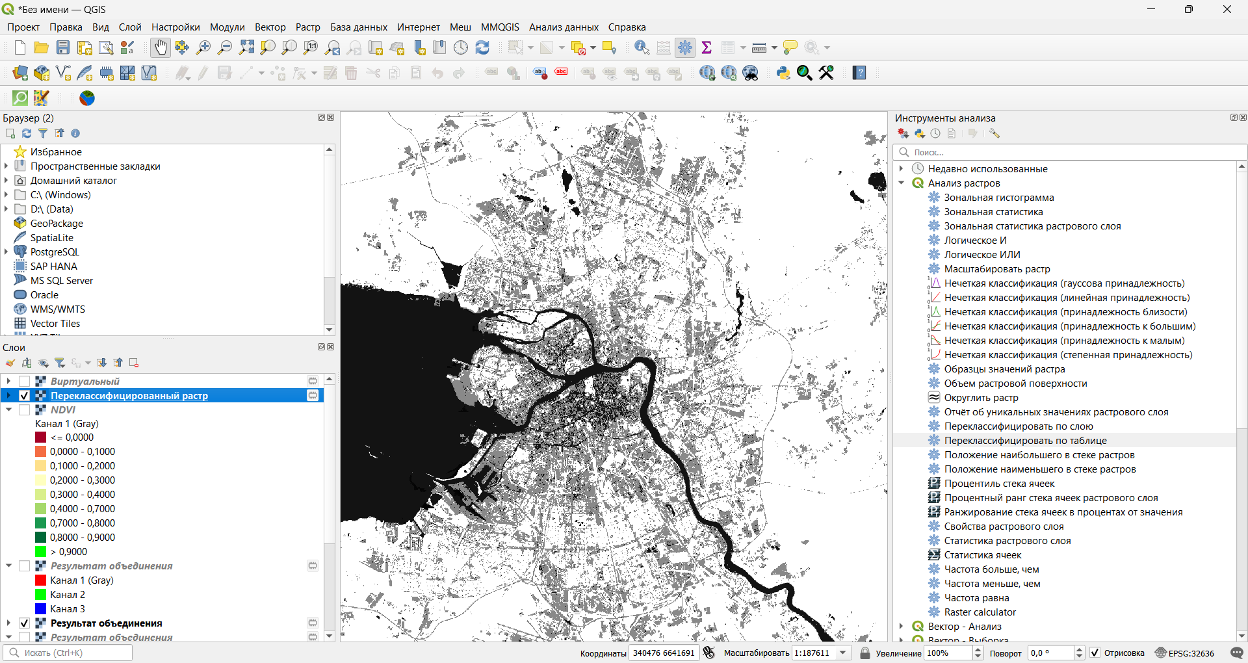Open the Модули menu

pyautogui.click(x=227, y=27)
